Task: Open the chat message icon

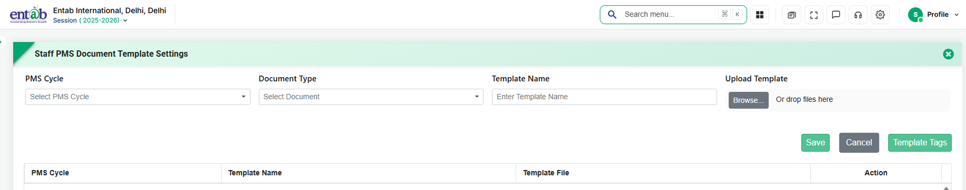Action: 836,15
